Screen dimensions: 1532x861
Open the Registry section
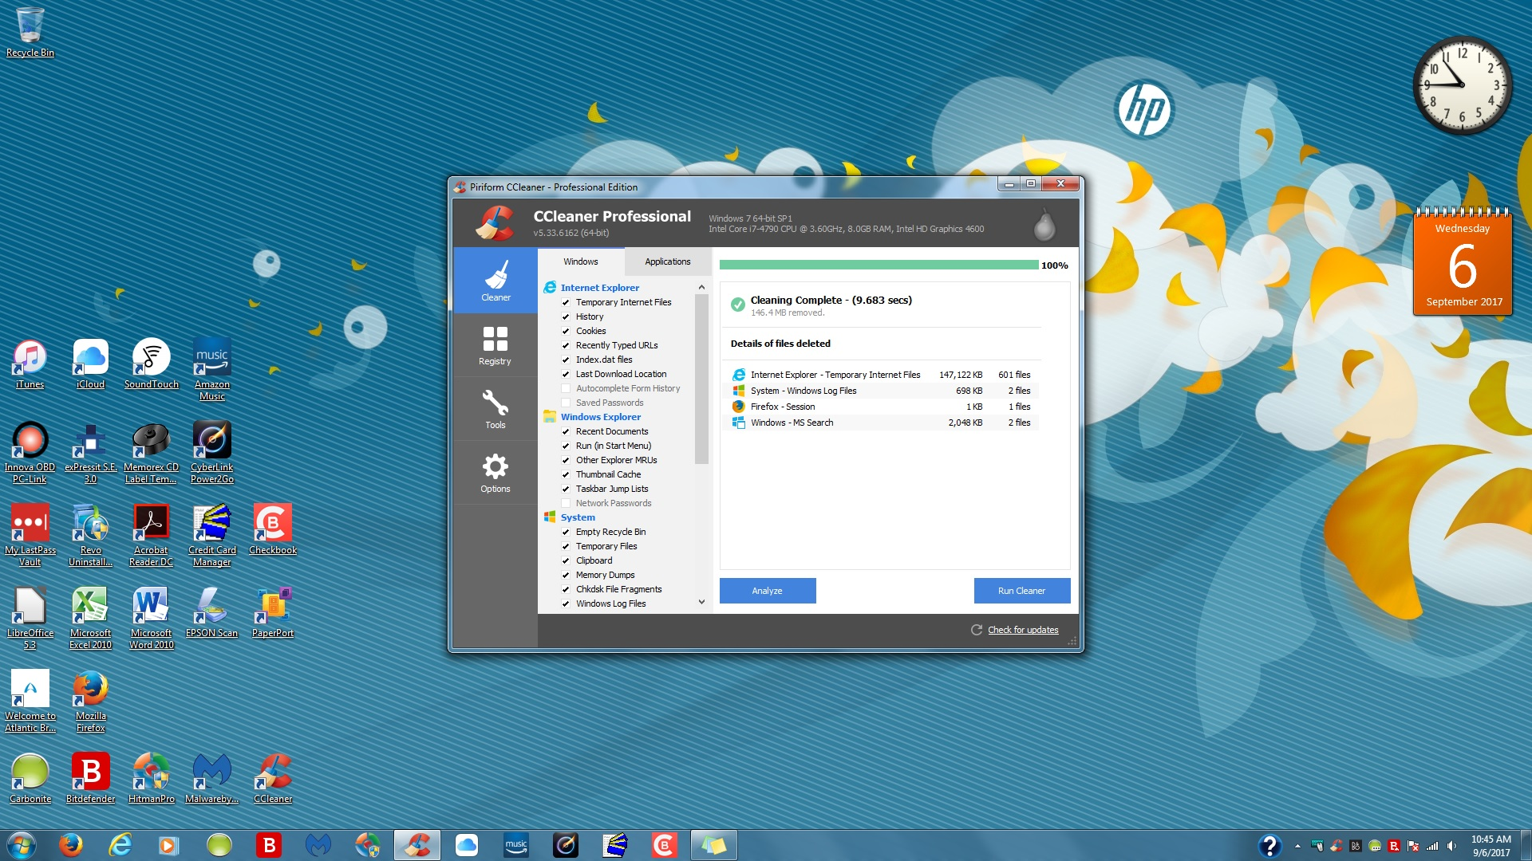tap(495, 344)
